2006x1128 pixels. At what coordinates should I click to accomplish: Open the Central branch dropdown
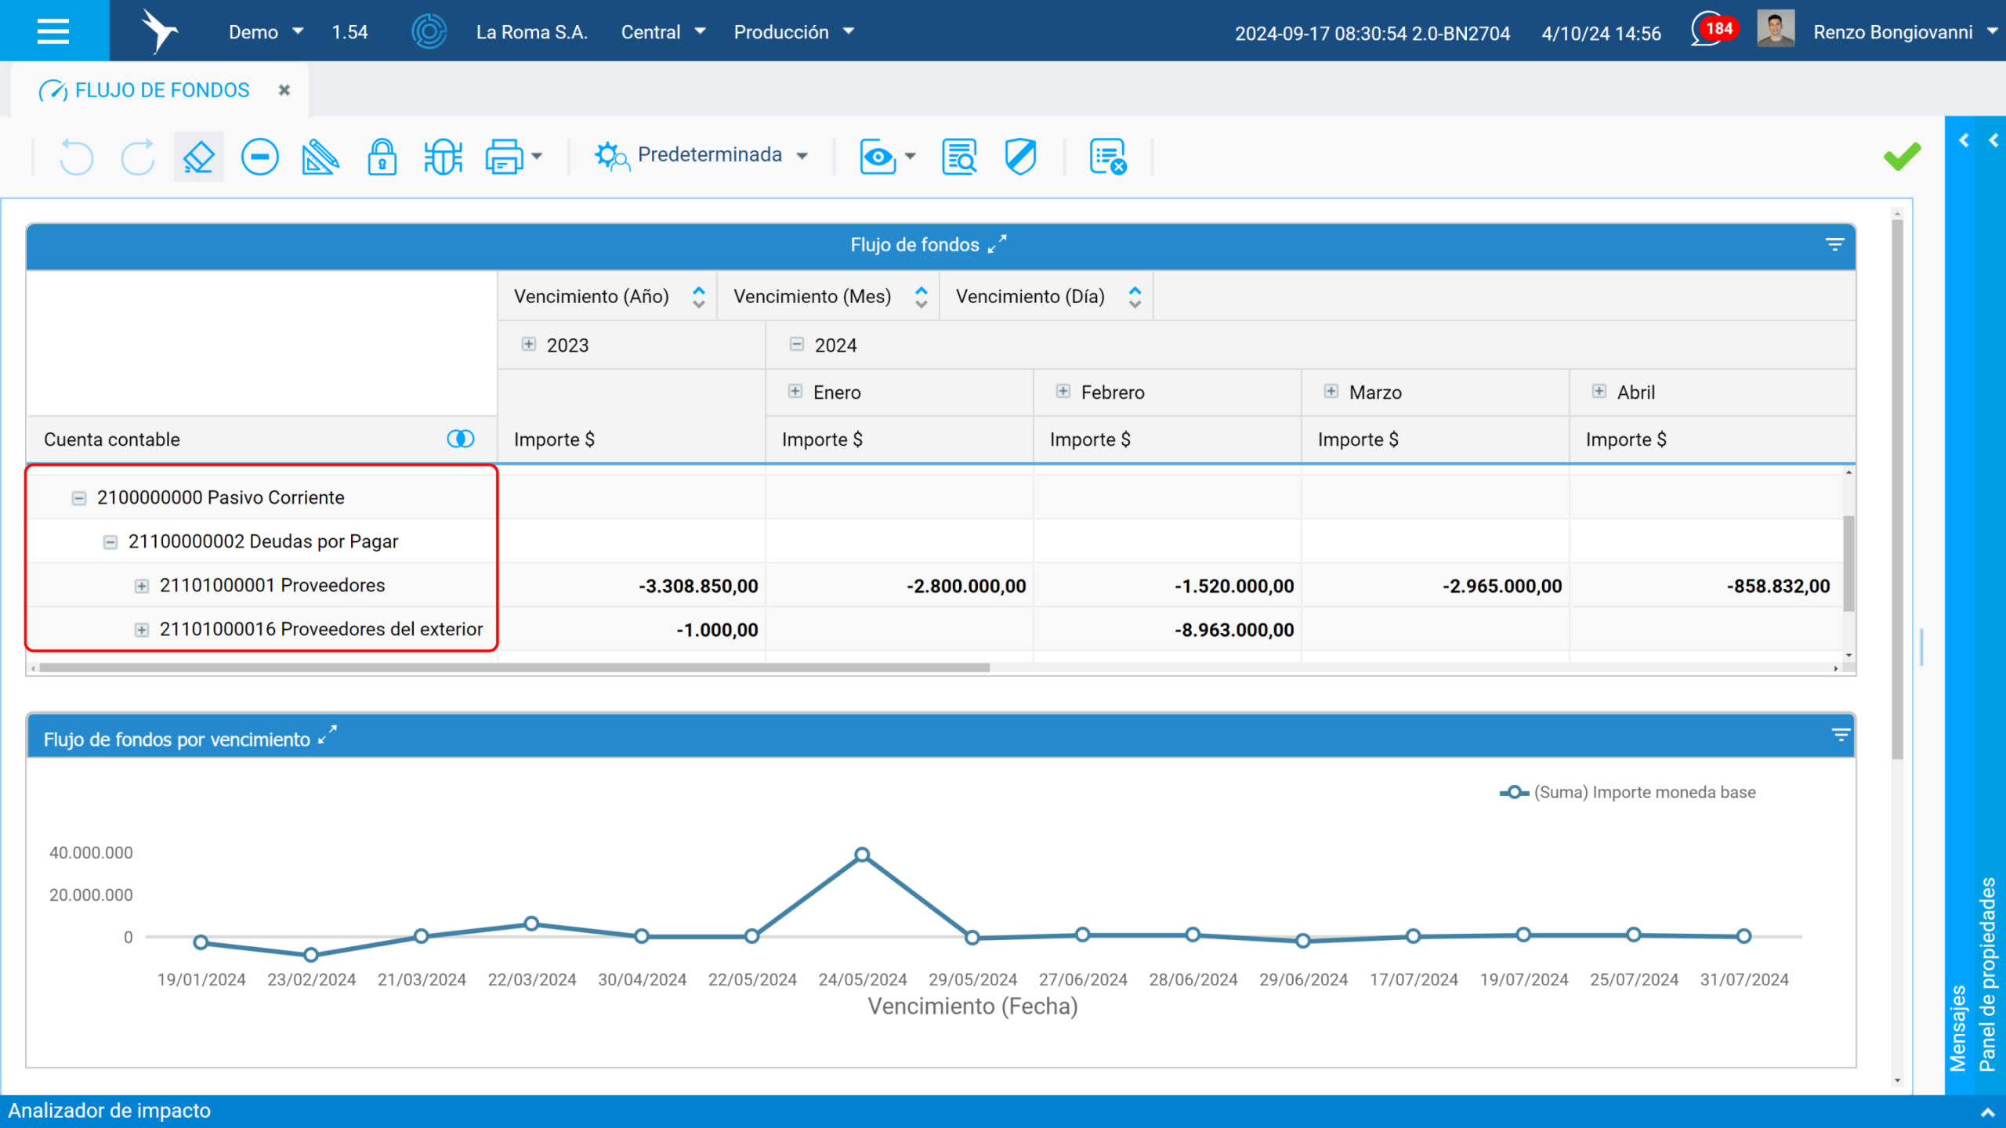(663, 31)
